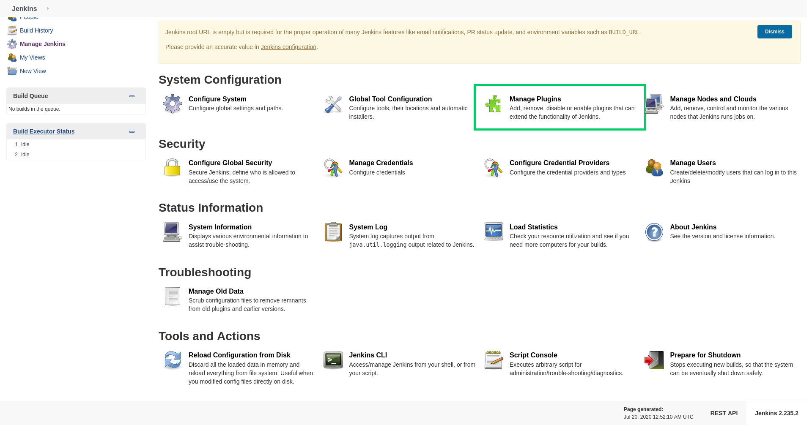Click the About Jenkins question mark icon

(654, 232)
